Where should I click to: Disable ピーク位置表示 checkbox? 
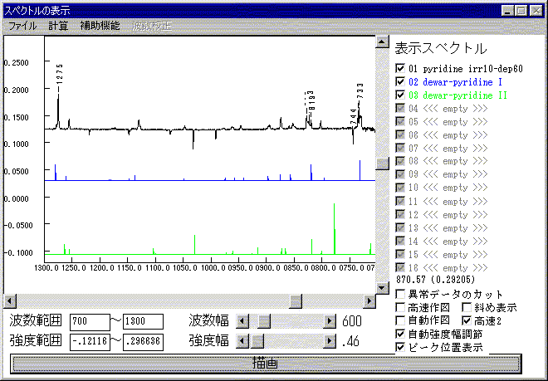pyautogui.click(x=401, y=347)
